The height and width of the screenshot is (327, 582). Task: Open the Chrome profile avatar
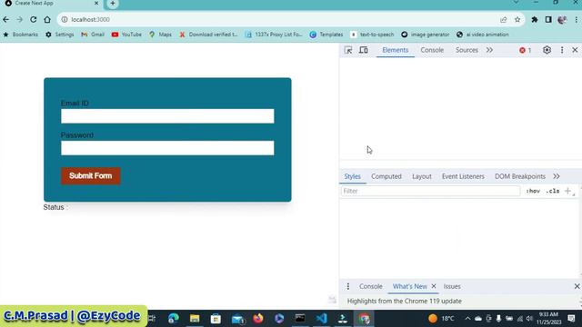pos(562,20)
